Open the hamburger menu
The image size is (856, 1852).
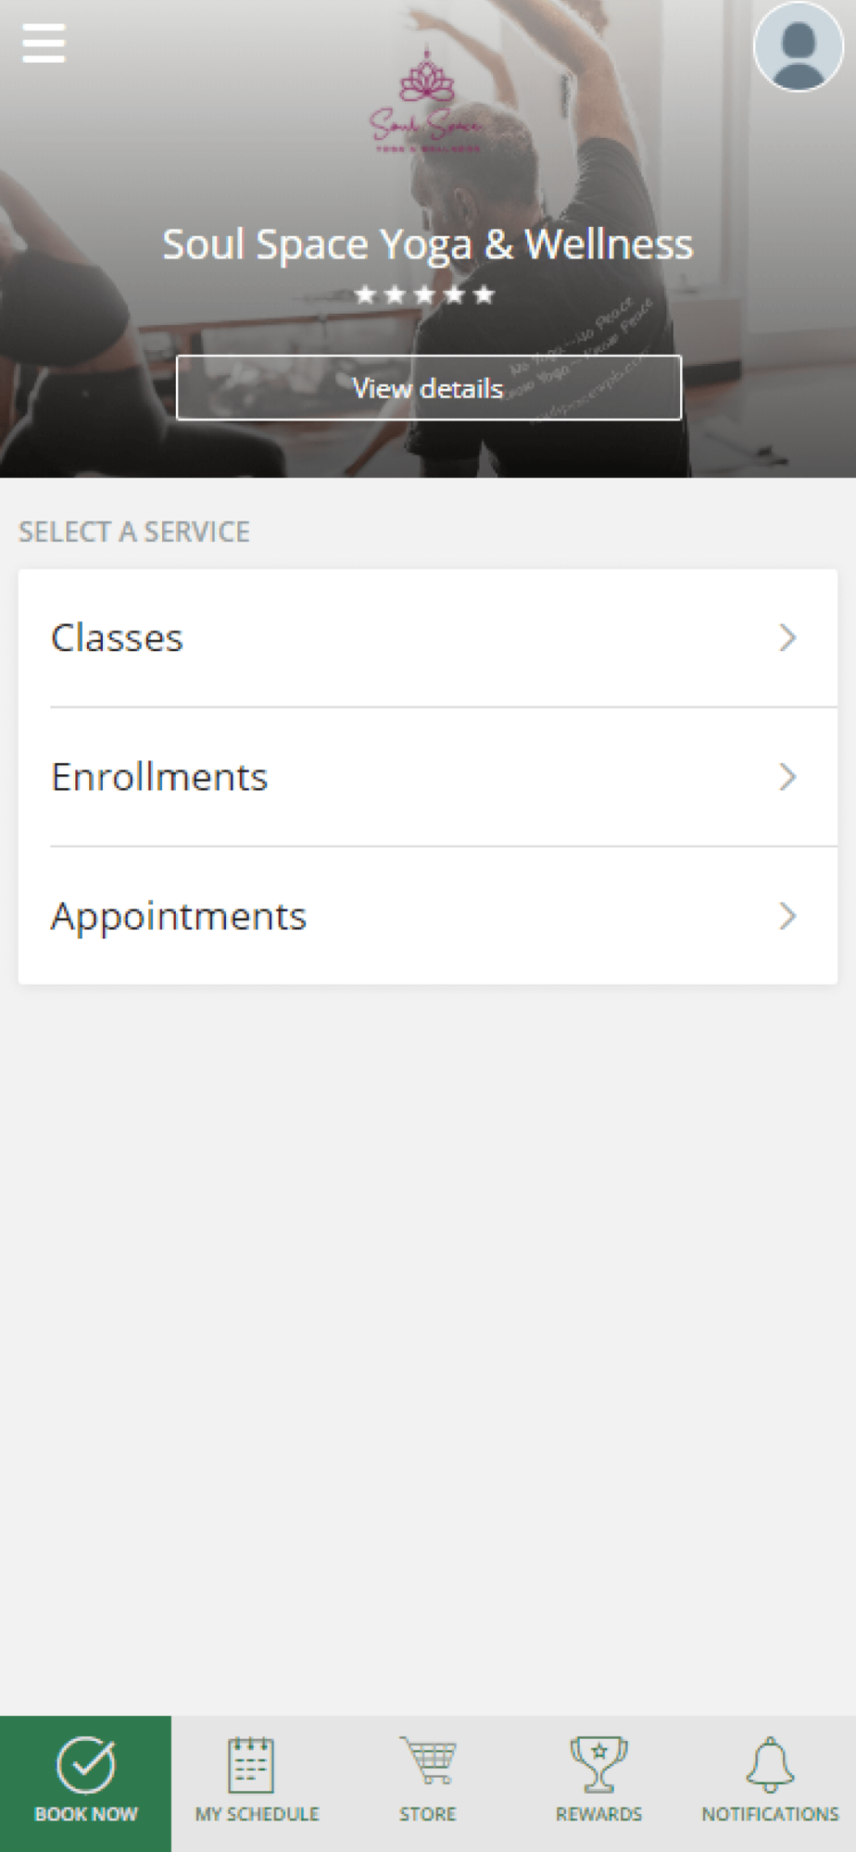44,44
